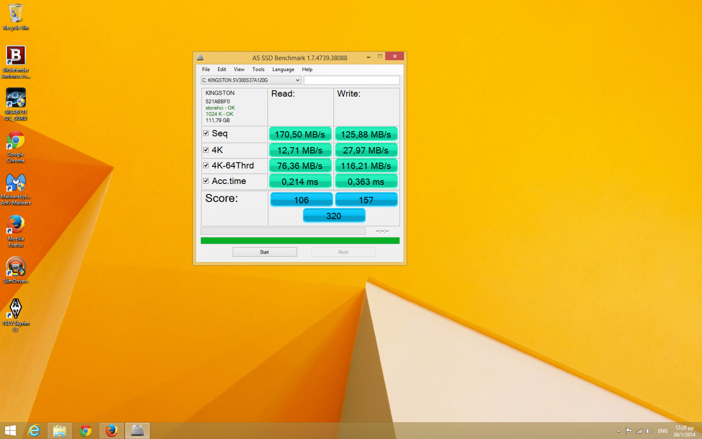Viewport: 702px width, 439px height.
Task: Click the storahci - OK status text
Action: [x=220, y=108]
